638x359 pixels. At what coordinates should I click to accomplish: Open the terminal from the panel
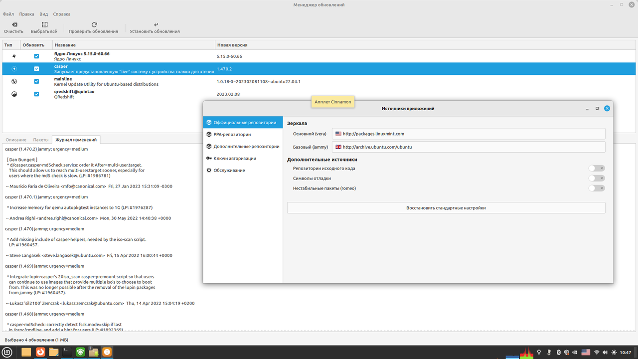(67, 352)
